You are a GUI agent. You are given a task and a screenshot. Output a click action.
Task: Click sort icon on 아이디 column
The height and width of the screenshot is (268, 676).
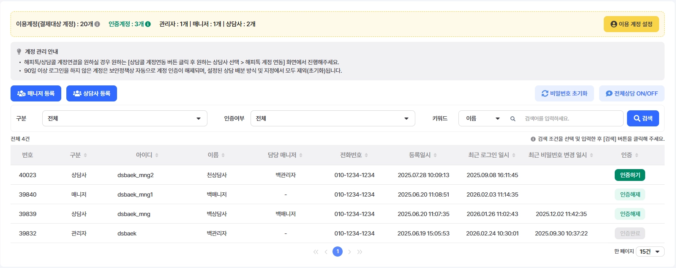click(157, 155)
